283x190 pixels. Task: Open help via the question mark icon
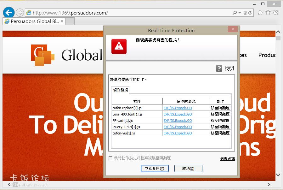click(x=219, y=68)
